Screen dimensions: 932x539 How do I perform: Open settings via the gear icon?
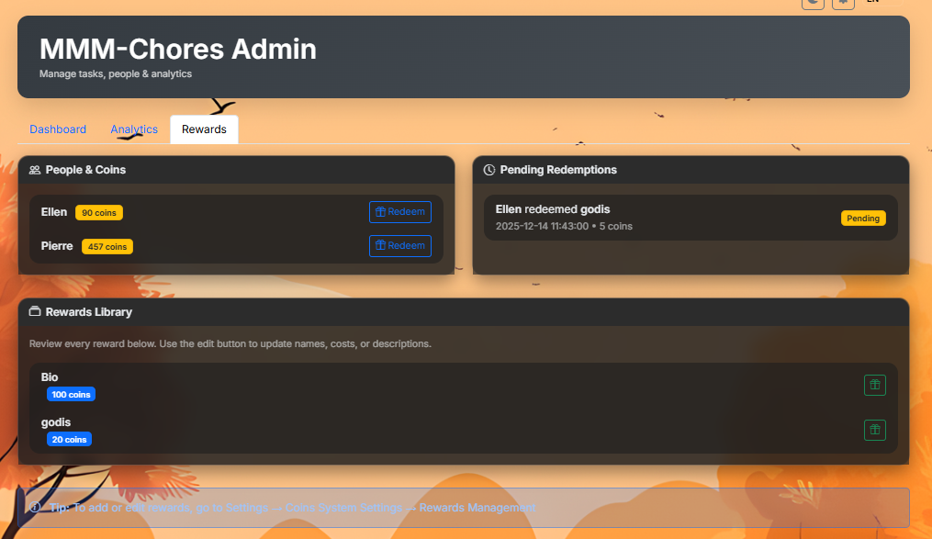pyautogui.click(x=843, y=3)
